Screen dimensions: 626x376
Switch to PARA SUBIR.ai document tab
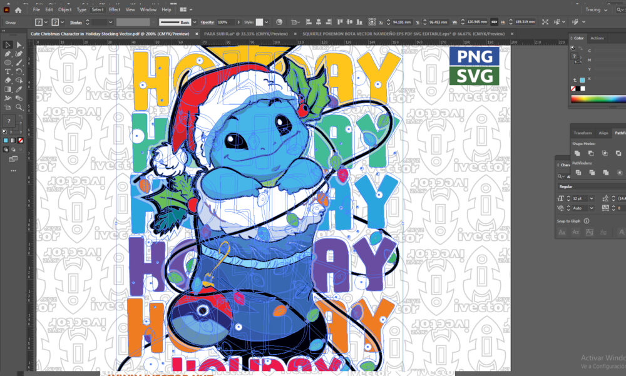coord(245,34)
